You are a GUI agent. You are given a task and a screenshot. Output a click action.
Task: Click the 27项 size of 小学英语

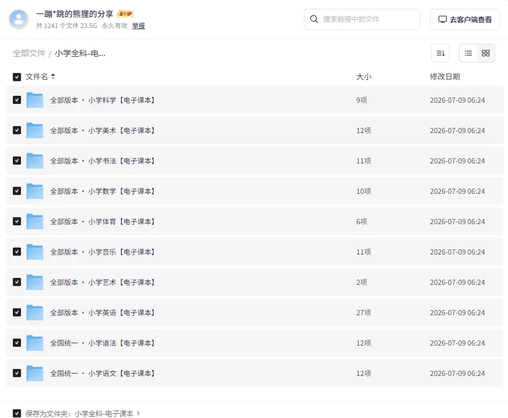pyautogui.click(x=363, y=312)
